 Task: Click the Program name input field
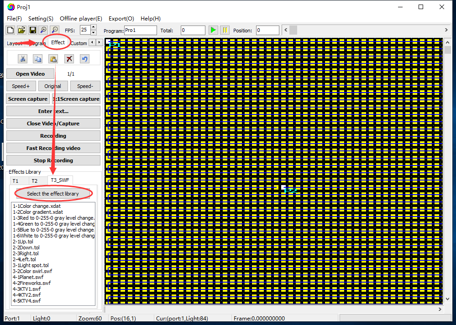(x=141, y=30)
